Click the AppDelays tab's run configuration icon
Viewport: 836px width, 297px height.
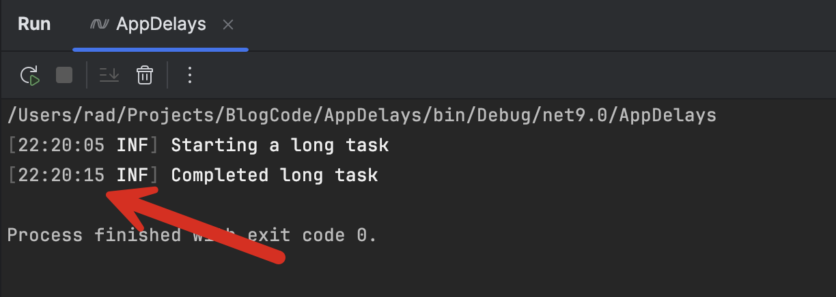[x=100, y=25]
